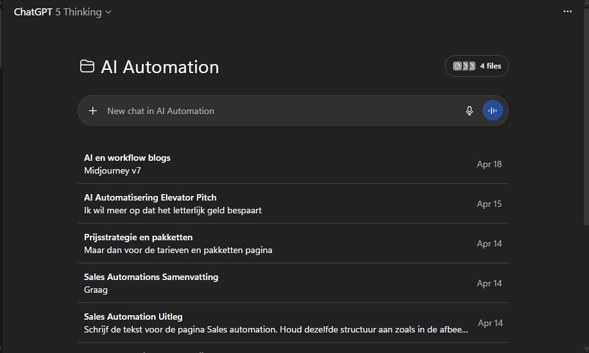Open the Sales Automation Uitleg conversation
589x353 pixels.
click(133, 316)
